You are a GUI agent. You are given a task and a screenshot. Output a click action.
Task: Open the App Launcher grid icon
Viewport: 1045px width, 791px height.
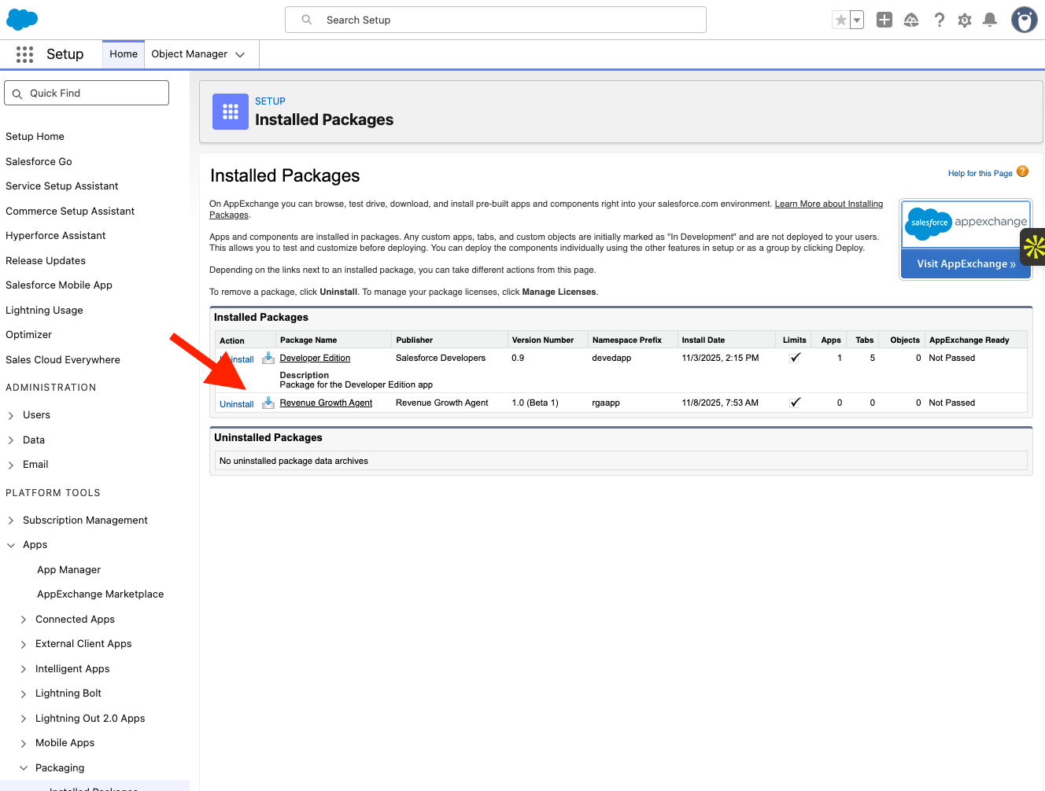(24, 54)
